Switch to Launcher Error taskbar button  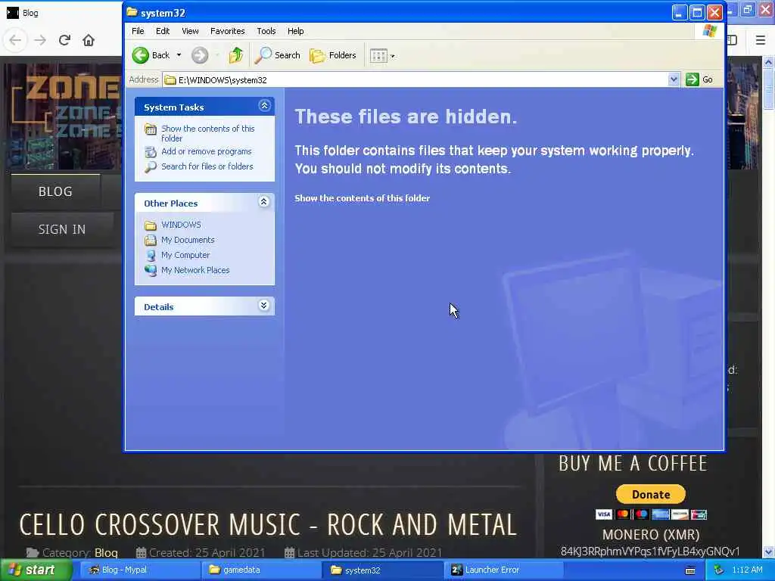coord(503,570)
